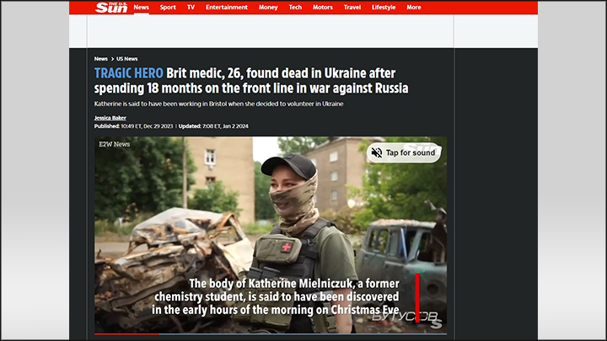Click the Updated 7:08 ET, Jan 2 2024 timestamp

click(x=213, y=126)
